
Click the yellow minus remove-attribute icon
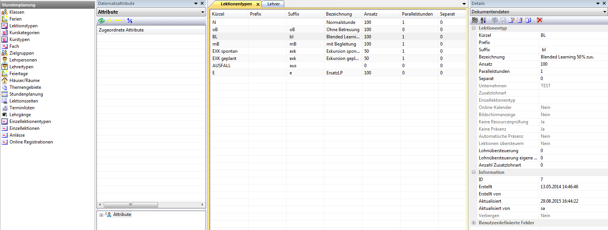click(x=118, y=21)
